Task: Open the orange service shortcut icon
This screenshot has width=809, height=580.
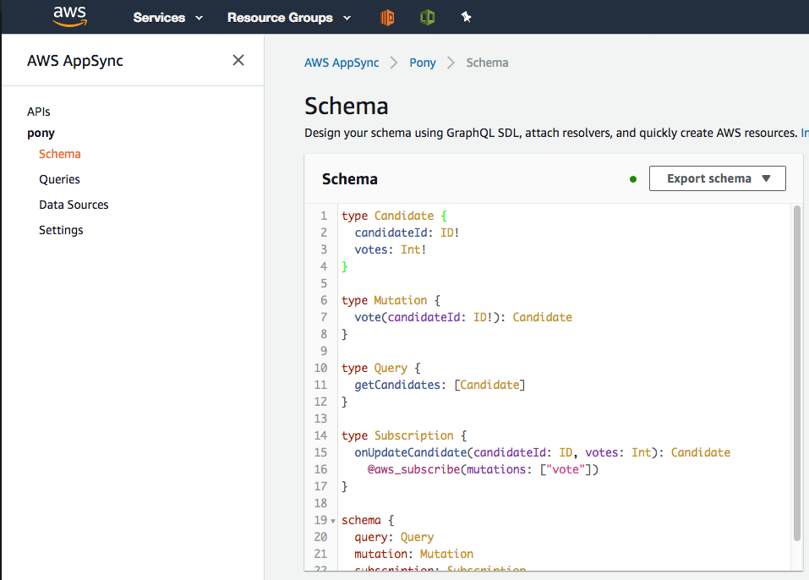Action: click(x=387, y=17)
